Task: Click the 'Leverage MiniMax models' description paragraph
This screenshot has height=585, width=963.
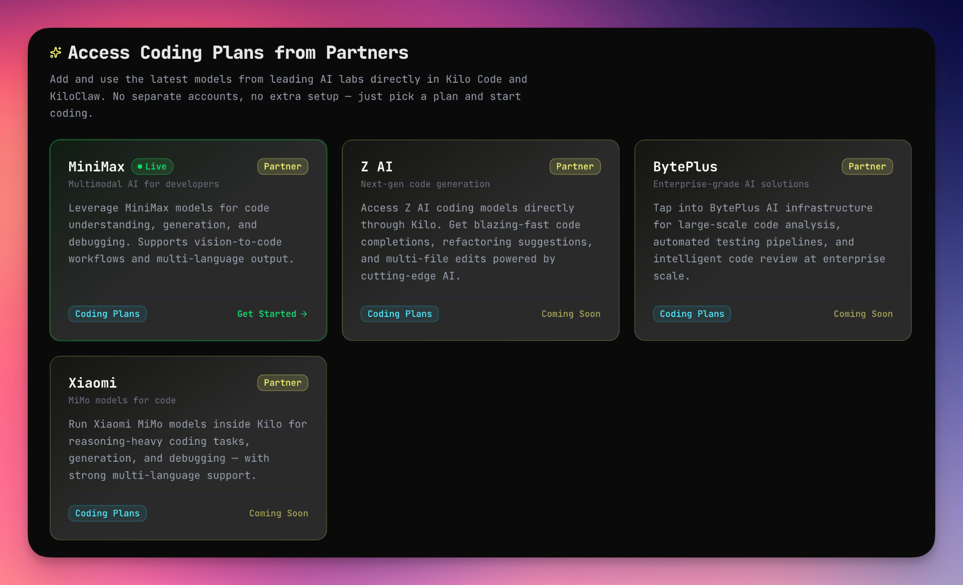Action: [182, 233]
